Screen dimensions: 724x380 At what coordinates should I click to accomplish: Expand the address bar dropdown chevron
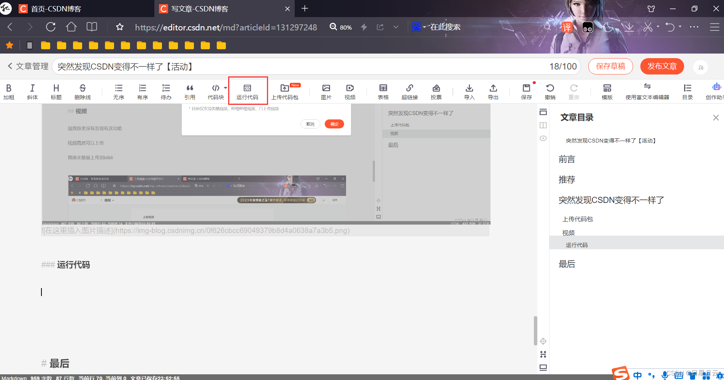point(396,27)
